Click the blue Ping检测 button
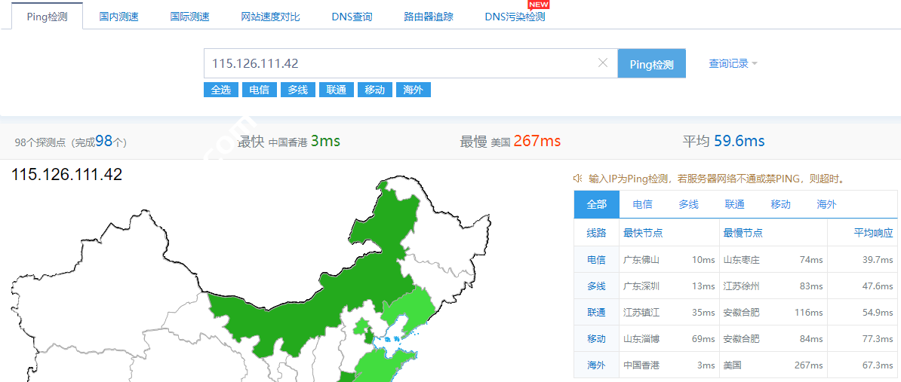 click(652, 63)
